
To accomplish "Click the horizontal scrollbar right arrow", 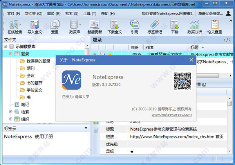I will pyautogui.click(x=231, y=76).
